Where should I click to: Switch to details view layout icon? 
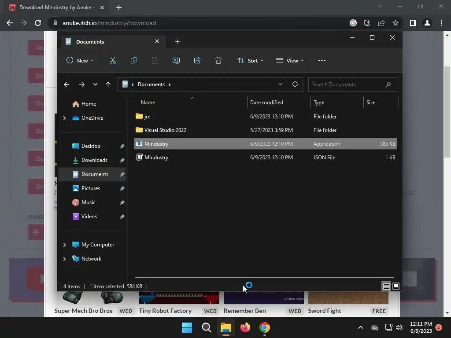(x=386, y=286)
